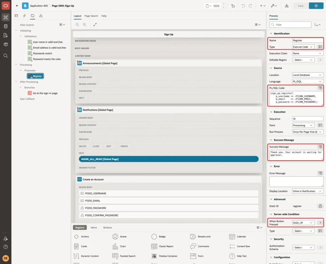Open page selector dropdown
Viewport: 326px width, 264px height.
point(208,6)
